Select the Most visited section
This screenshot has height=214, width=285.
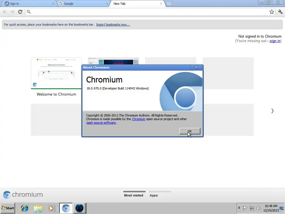[x=134, y=194]
